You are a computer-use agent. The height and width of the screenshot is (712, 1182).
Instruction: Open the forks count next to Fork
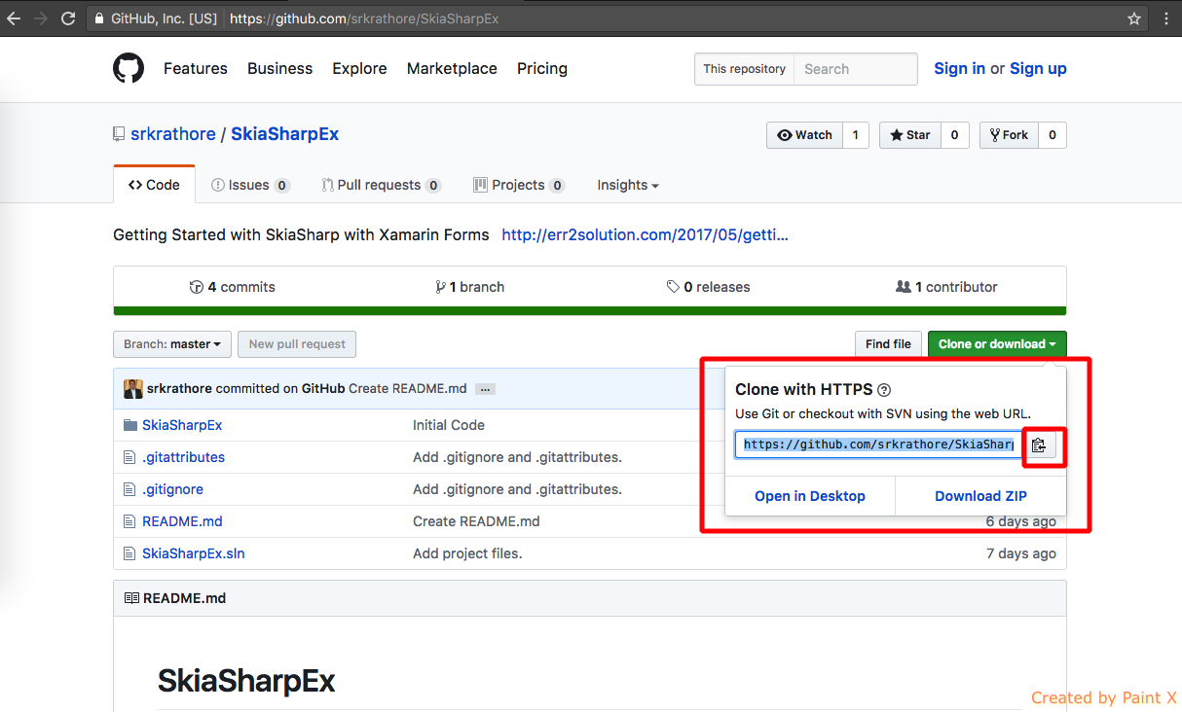(x=1053, y=135)
